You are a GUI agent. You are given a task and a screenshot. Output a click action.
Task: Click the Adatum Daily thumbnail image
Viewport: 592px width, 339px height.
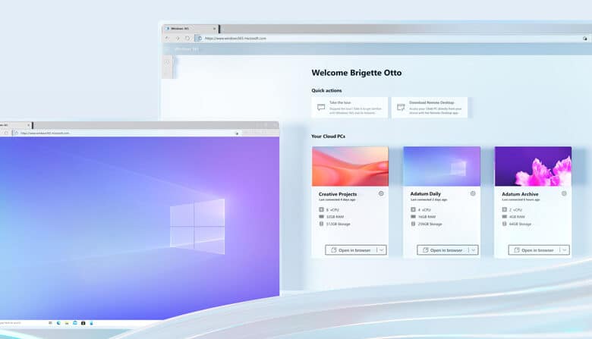pyautogui.click(x=442, y=166)
